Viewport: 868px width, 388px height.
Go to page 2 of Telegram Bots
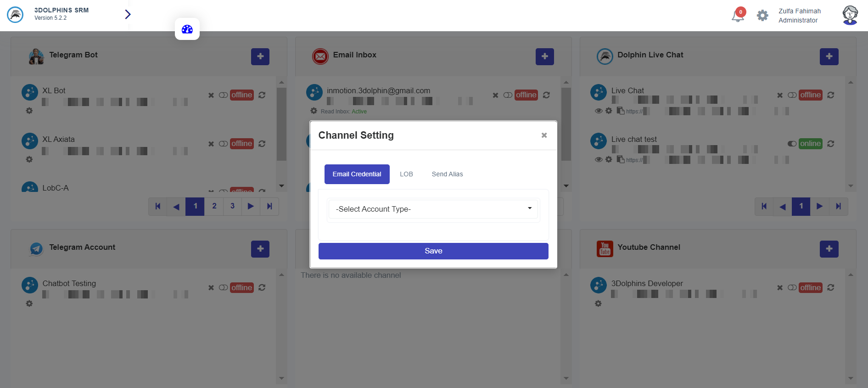[214, 206]
